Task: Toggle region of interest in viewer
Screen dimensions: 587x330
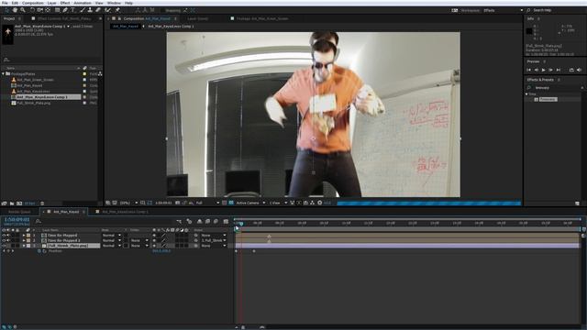Action: tap(224, 203)
